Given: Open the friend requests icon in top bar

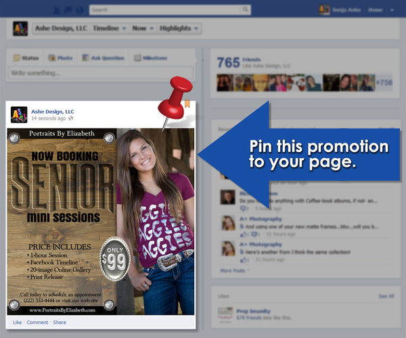Looking at the screenshot, I should pyautogui.click(x=56, y=10).
